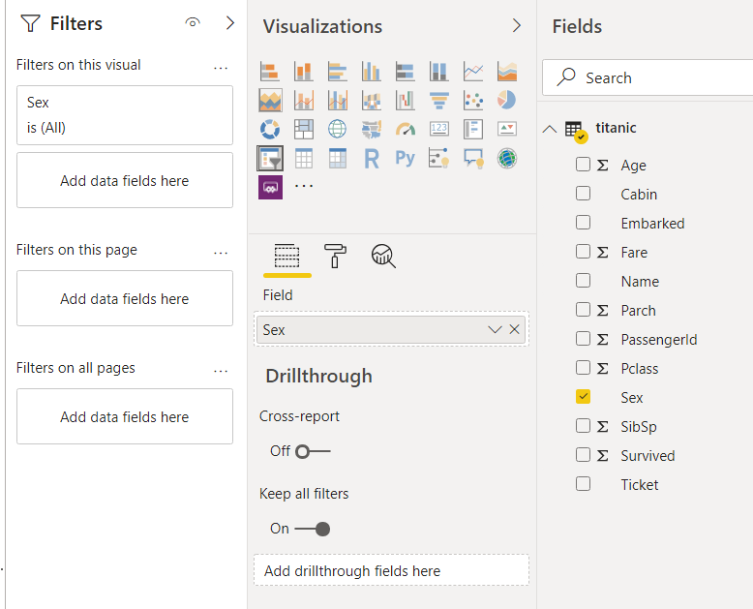Viewport: 753px width, 609px height.
Task: Switch to the Analytics magnifier tab
Action: click(x=383, y=255)
